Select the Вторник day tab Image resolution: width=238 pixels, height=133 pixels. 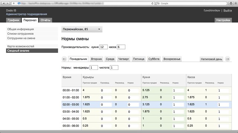point(96,59)
